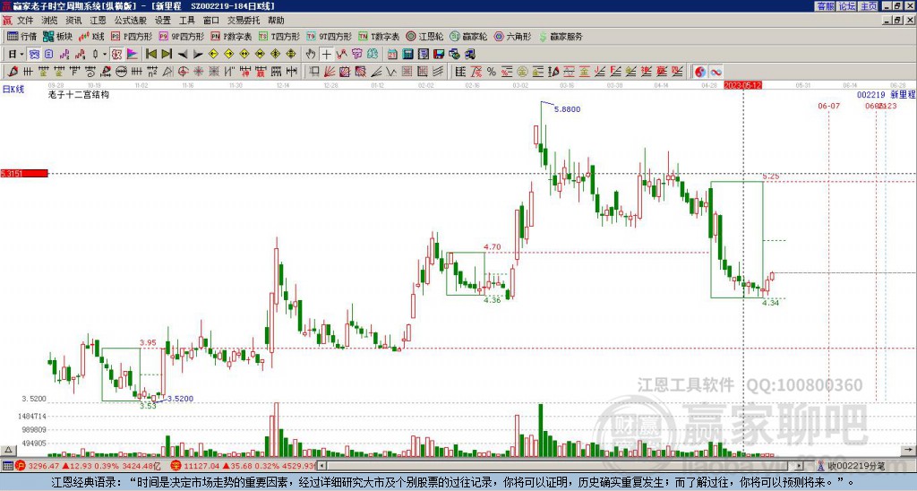Click the 主页 homepage button

click(x=869, y=6)
